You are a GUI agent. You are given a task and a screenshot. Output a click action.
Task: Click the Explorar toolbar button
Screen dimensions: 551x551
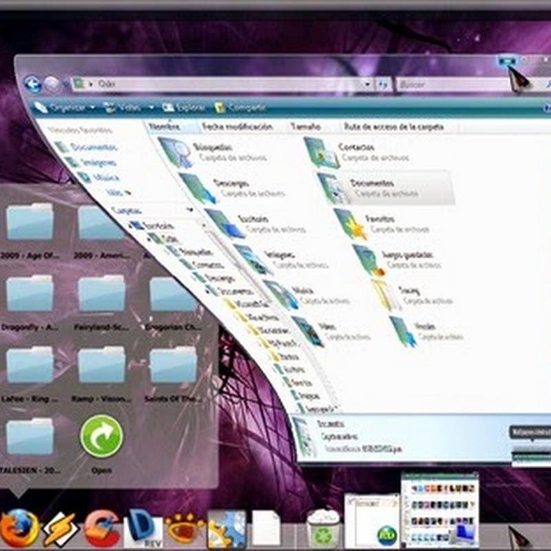pos(183,107)
